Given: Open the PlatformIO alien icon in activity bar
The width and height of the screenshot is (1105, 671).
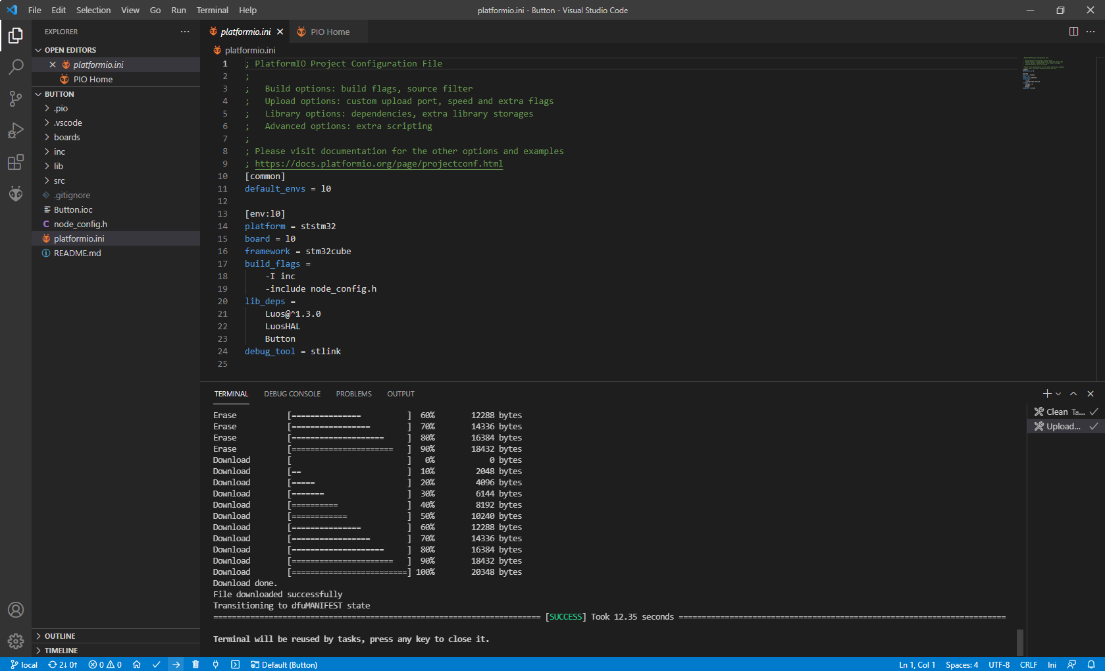Looking at the screenshot, I should [16, 194].
